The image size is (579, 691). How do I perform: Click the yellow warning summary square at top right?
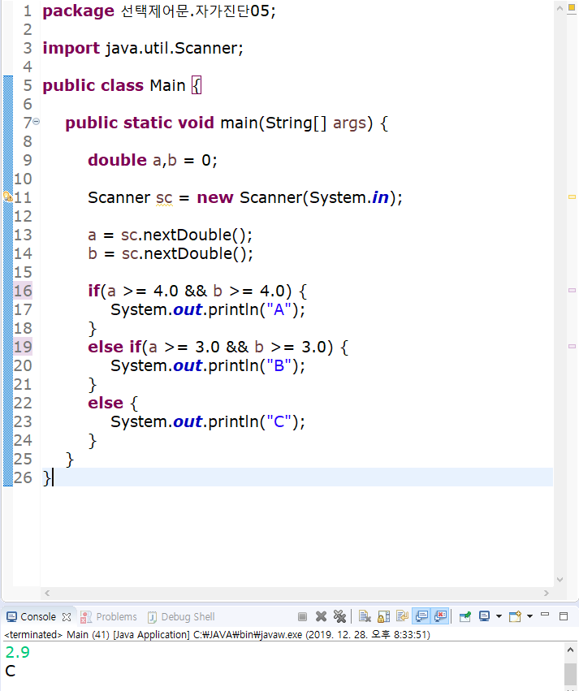572,9
